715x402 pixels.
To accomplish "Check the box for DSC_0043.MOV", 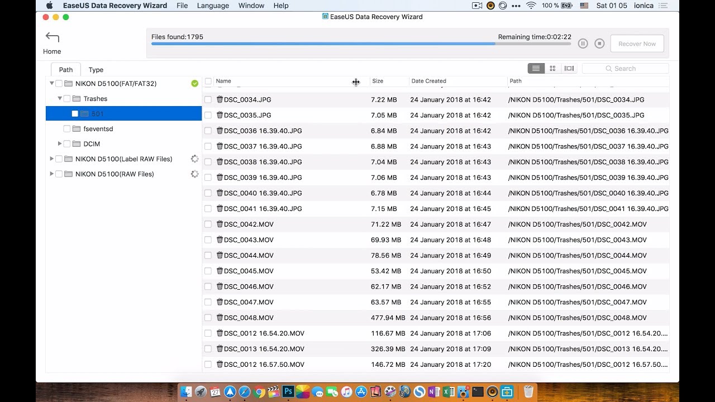I will coord(208,240).
